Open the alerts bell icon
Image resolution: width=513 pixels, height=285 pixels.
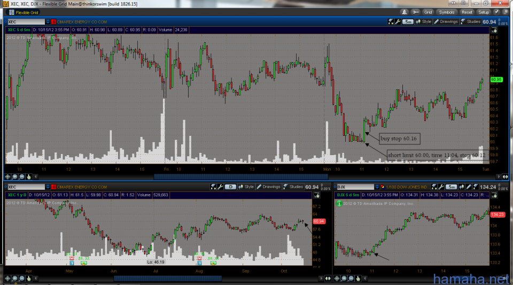(405, 12)
